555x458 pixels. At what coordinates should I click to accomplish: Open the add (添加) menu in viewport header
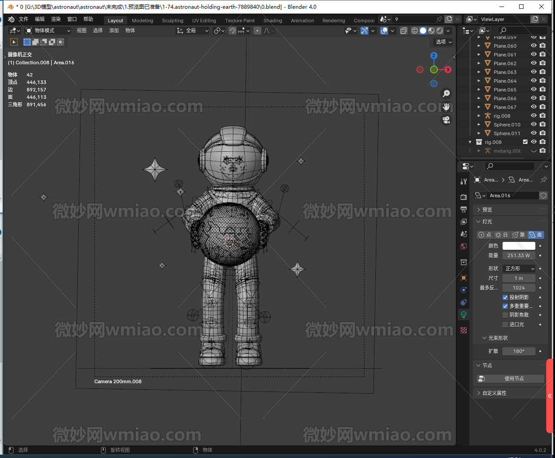tap(114, 31)
